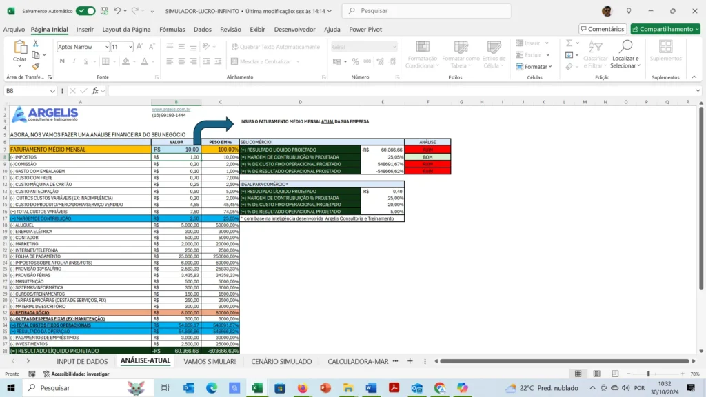The image size is (706, 397).
Task: Click the AutoSum sigma icon
Action: (x=569, y=43)
